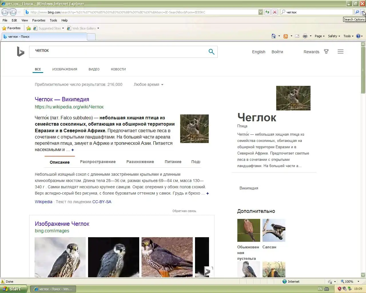Click the IE Back navigation button

(5, 12)
